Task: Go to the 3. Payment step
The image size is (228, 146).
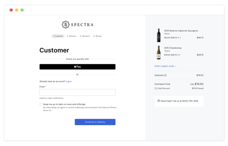Action: pyautogui.click(x=85, y=36)
